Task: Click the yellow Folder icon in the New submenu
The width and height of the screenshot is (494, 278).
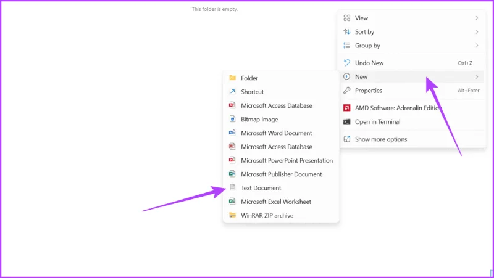Action: [x=233, y=78]
